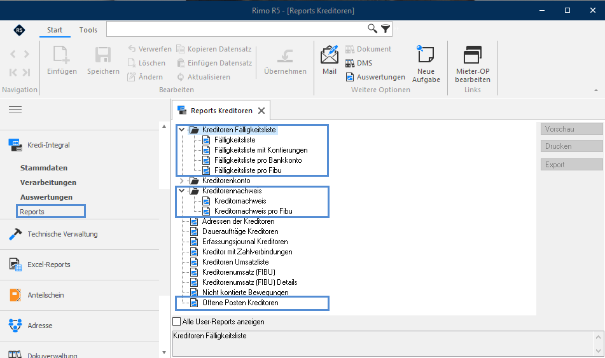Open Kredi-Integral module in sidebar
Screen dimensions: 605x358
[48, 145]
